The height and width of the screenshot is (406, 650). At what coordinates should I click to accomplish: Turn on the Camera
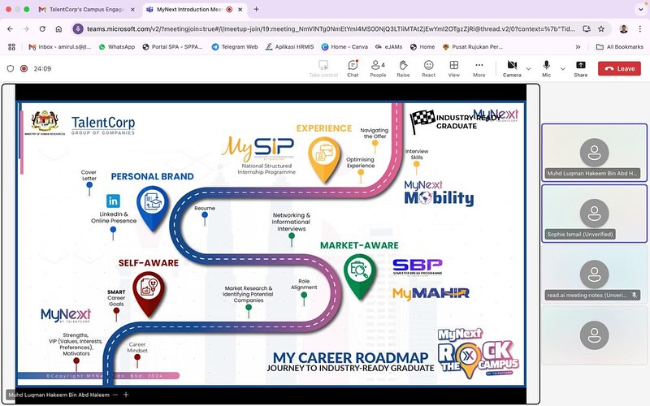point(512,69)
